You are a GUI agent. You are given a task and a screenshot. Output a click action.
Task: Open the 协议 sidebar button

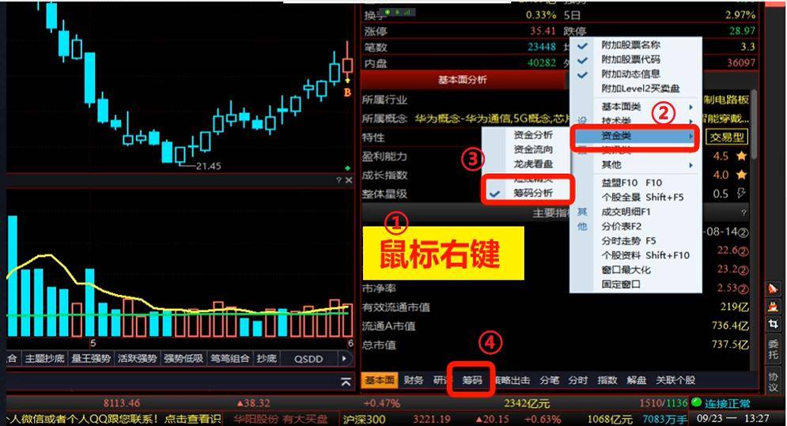(x=773, y=383)
